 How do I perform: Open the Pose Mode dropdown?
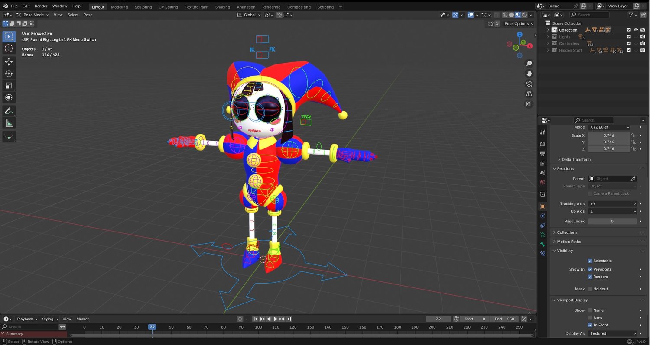point(33,15)
